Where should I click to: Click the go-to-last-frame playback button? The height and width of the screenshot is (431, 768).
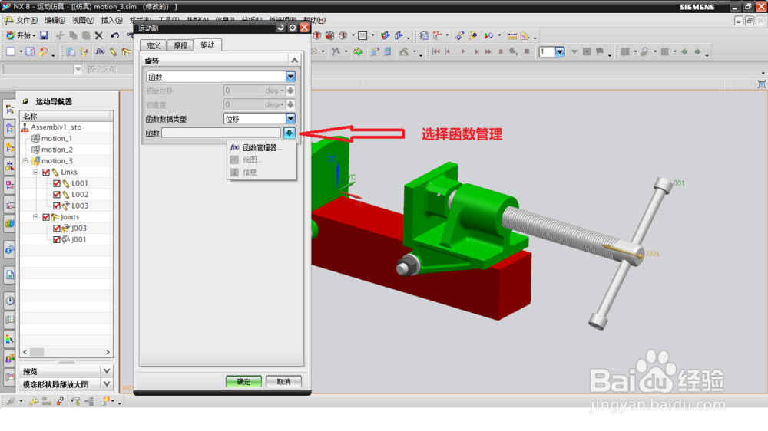pyautogui.click(x=488, y=51)
